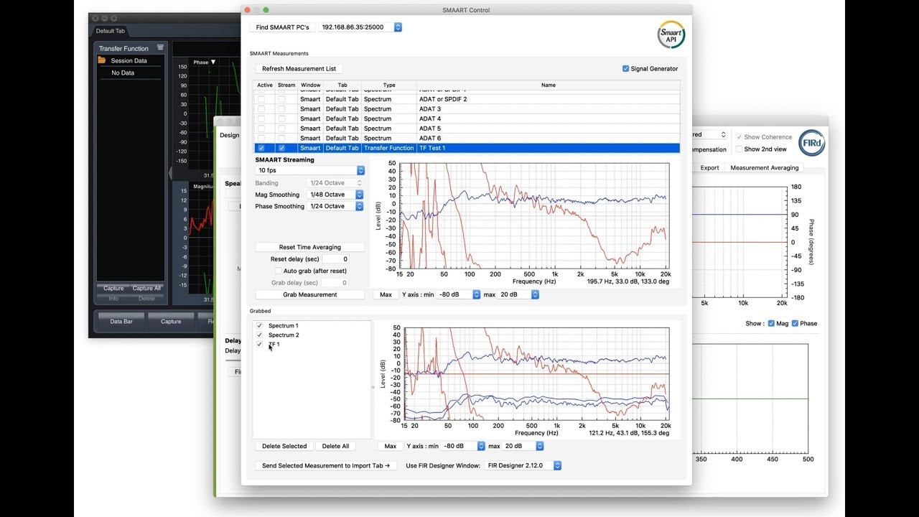Open Export tab in FIR Designer
919x517 pixels.
point(709,167)
